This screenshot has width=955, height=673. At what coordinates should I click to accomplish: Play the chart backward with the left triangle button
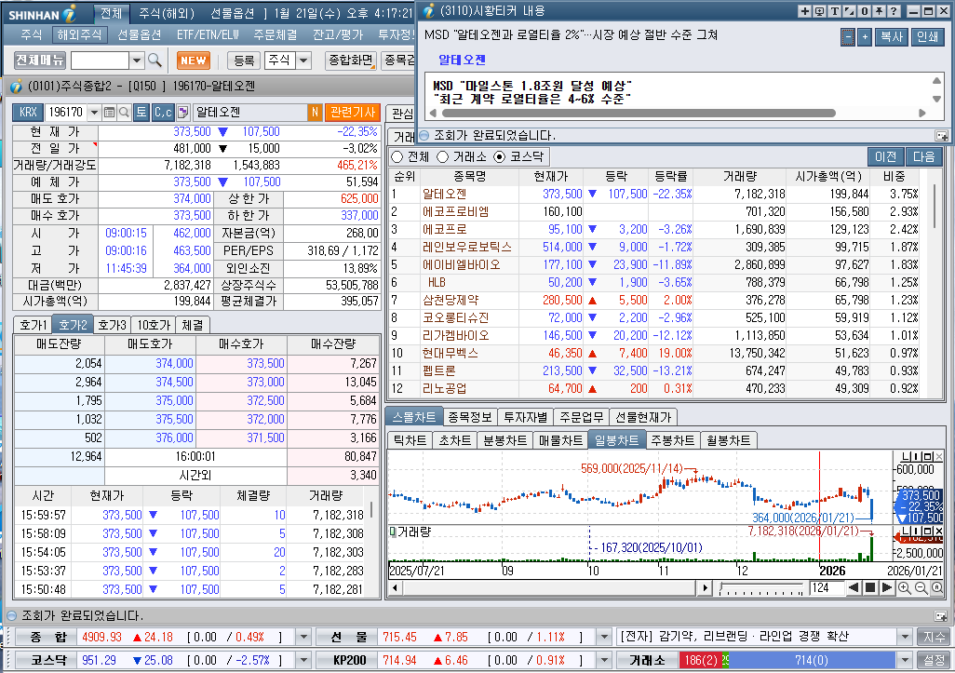pyautogui.click(x=854, y=587)
